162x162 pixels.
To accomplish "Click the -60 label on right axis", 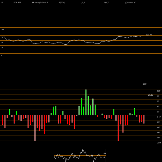I will (x=158, y=133).
